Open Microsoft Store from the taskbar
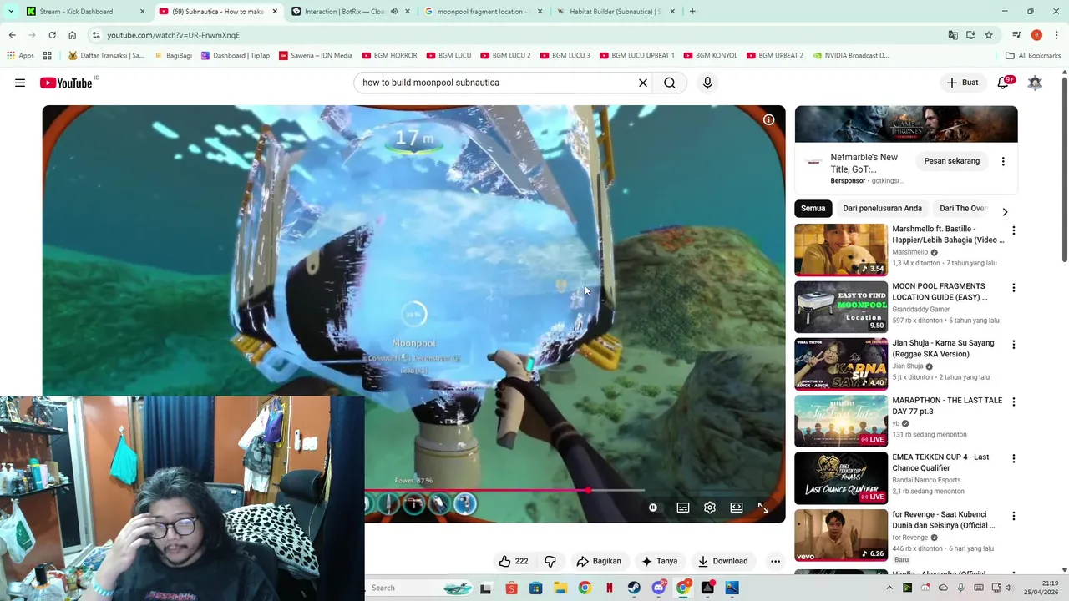The height and width of the screenshot is (601, 1069). pyautogui.click(x=536, y=588)
